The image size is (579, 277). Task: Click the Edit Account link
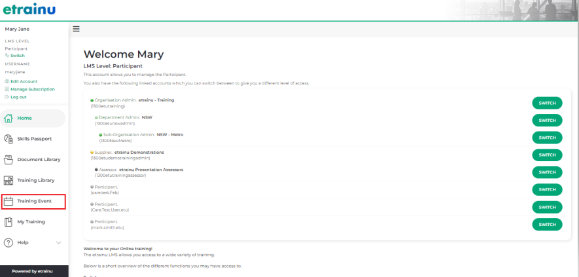click(x=24, y=81)
